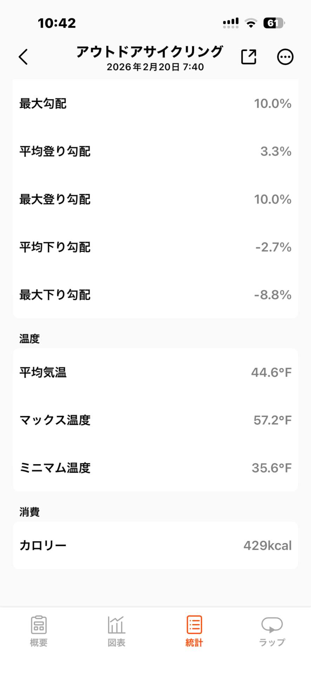
Task: Tap the back arrow icon
Action: pyautogui.click(x=23, y=57)
